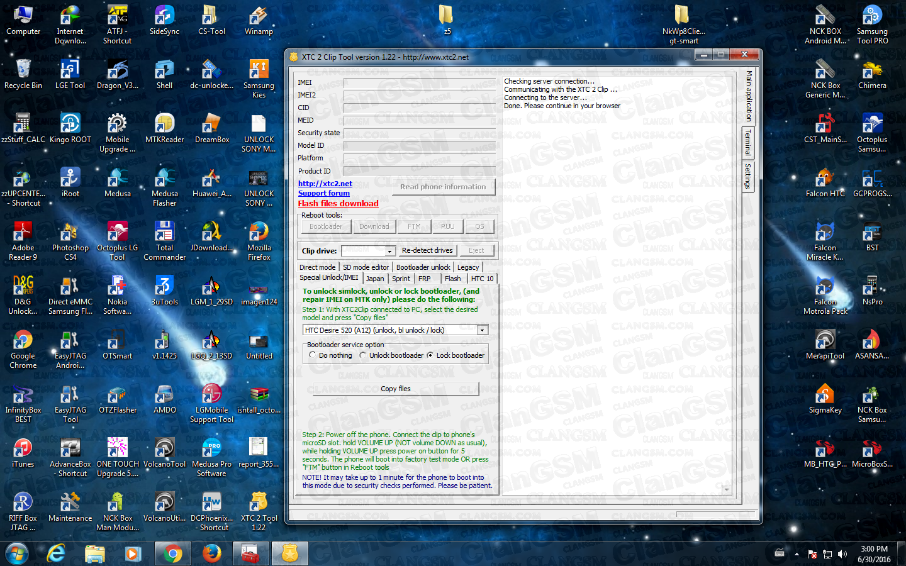Click the RUU reboot button
This screenshot has width=906, height=566.
pyautogui.click(x=447, y=226)
